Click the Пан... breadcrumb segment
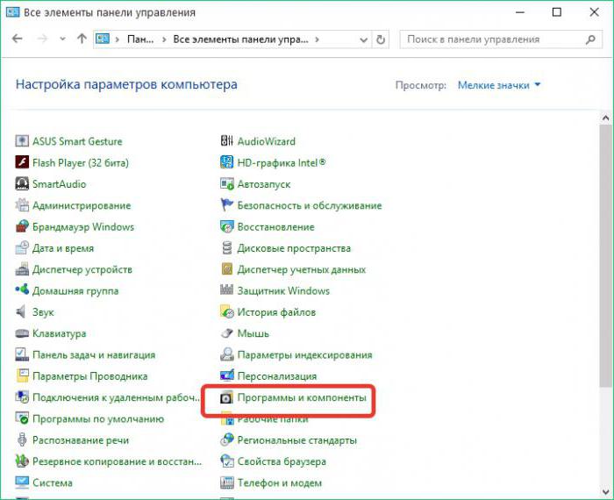 click(x=140, y=39)
